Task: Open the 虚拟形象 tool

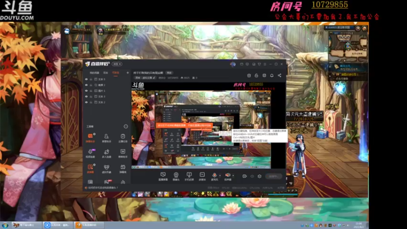Action: (x=106, y=168)
